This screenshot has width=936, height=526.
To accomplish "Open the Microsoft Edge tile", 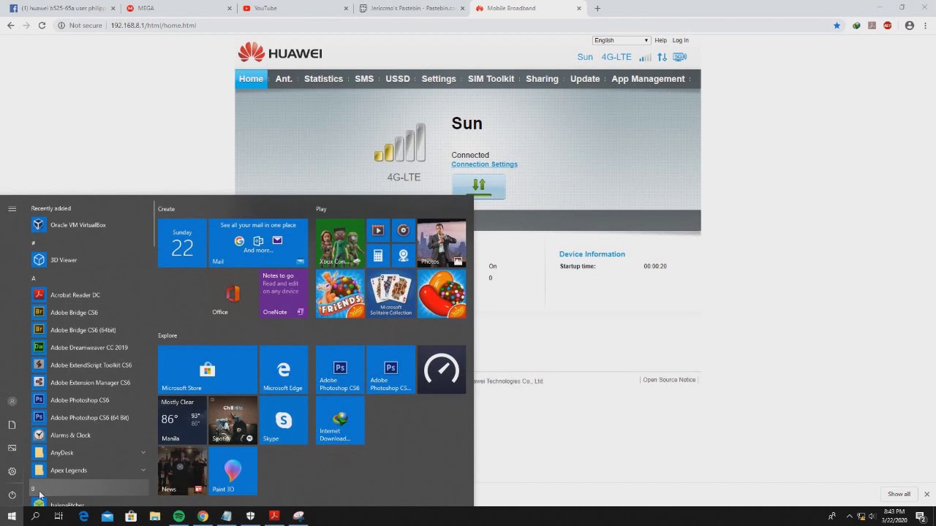I will (284, 370).
